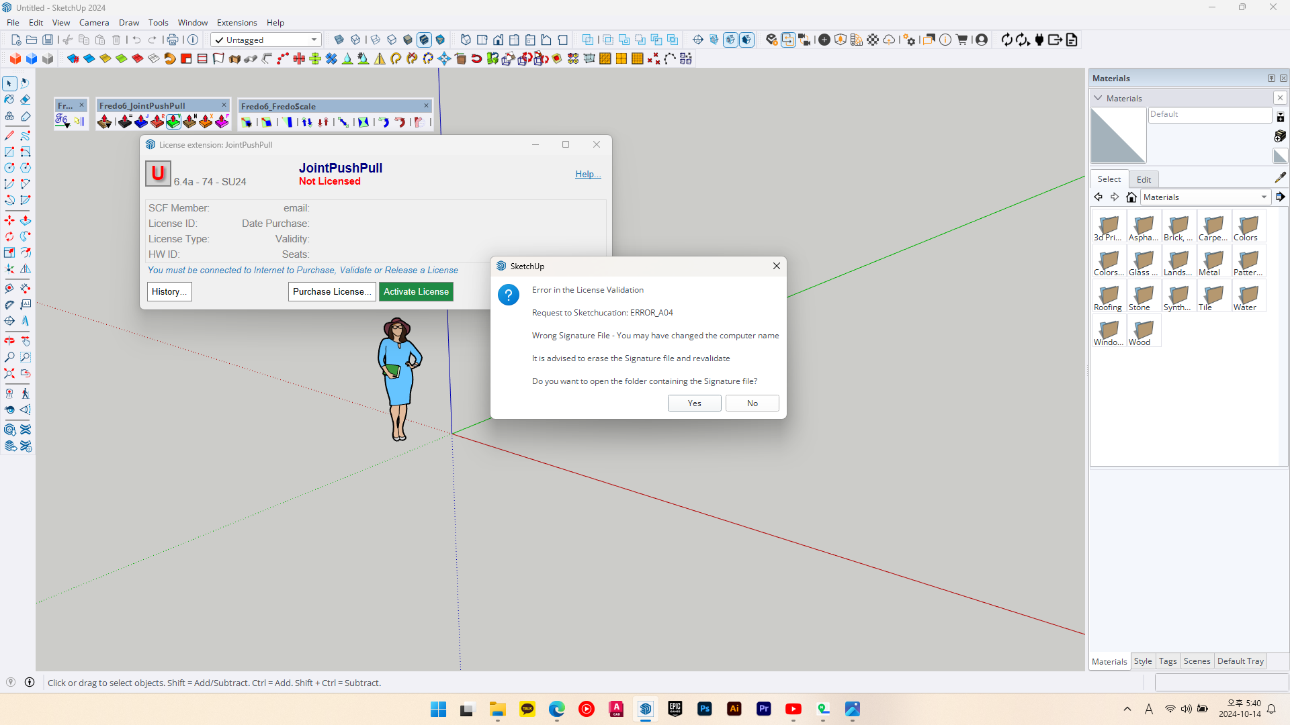Select the Rectangle tool
Image resolution: width=1290 pixels, height=725 pixels.
9,152
